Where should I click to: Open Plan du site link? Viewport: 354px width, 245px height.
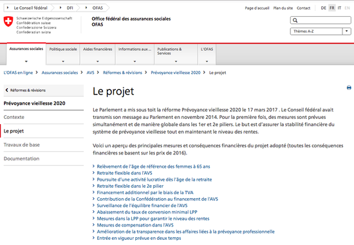tap(283, 8)
